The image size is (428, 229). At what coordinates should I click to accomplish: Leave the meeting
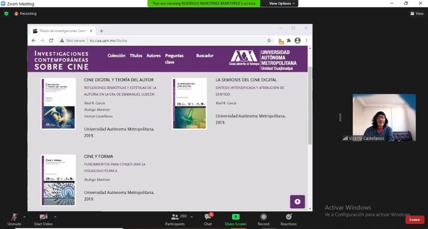(415, 220)
